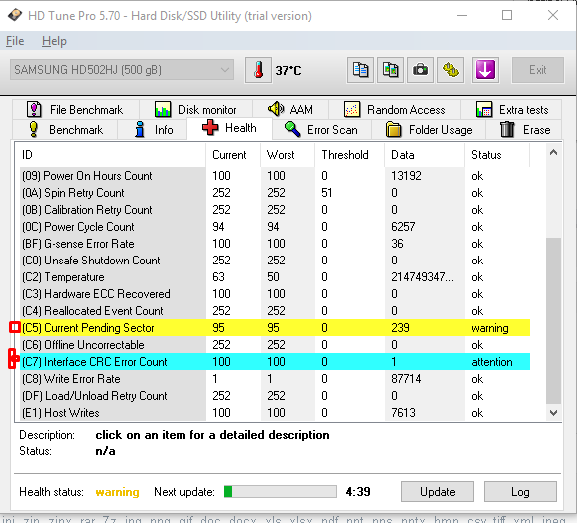This screenshot has width=577, height=523.
Task: Open the File Benchmark tab
Action: pyautogui.click(x=76, y=109)
